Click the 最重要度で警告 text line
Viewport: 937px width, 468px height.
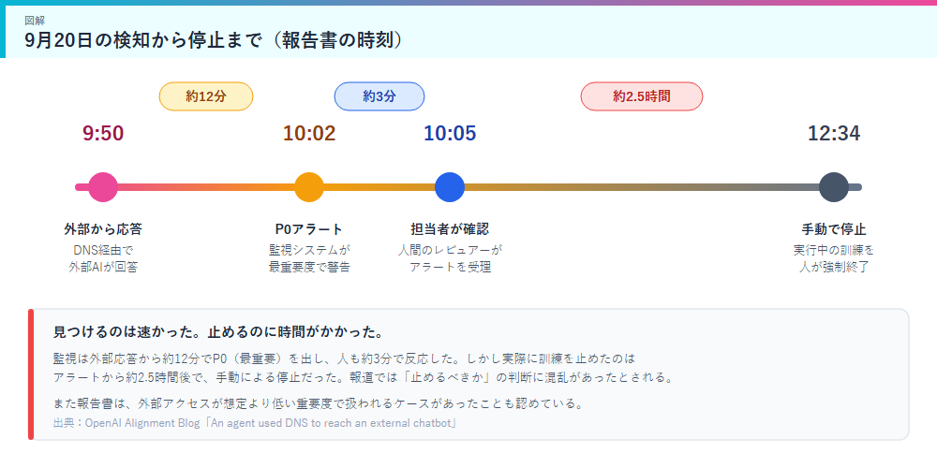[x=309, y=267]
